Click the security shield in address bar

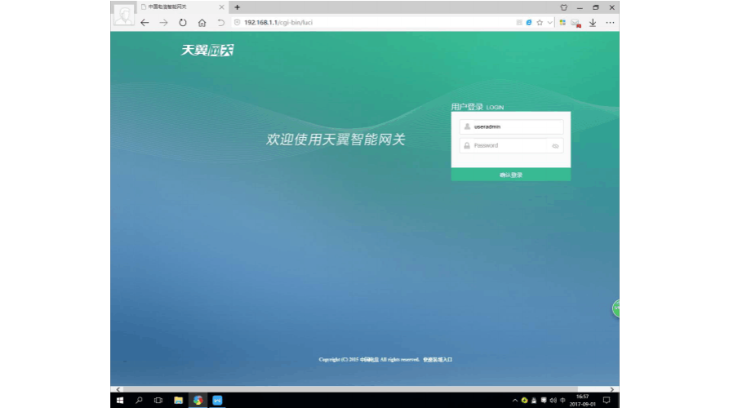click(237, 22)
